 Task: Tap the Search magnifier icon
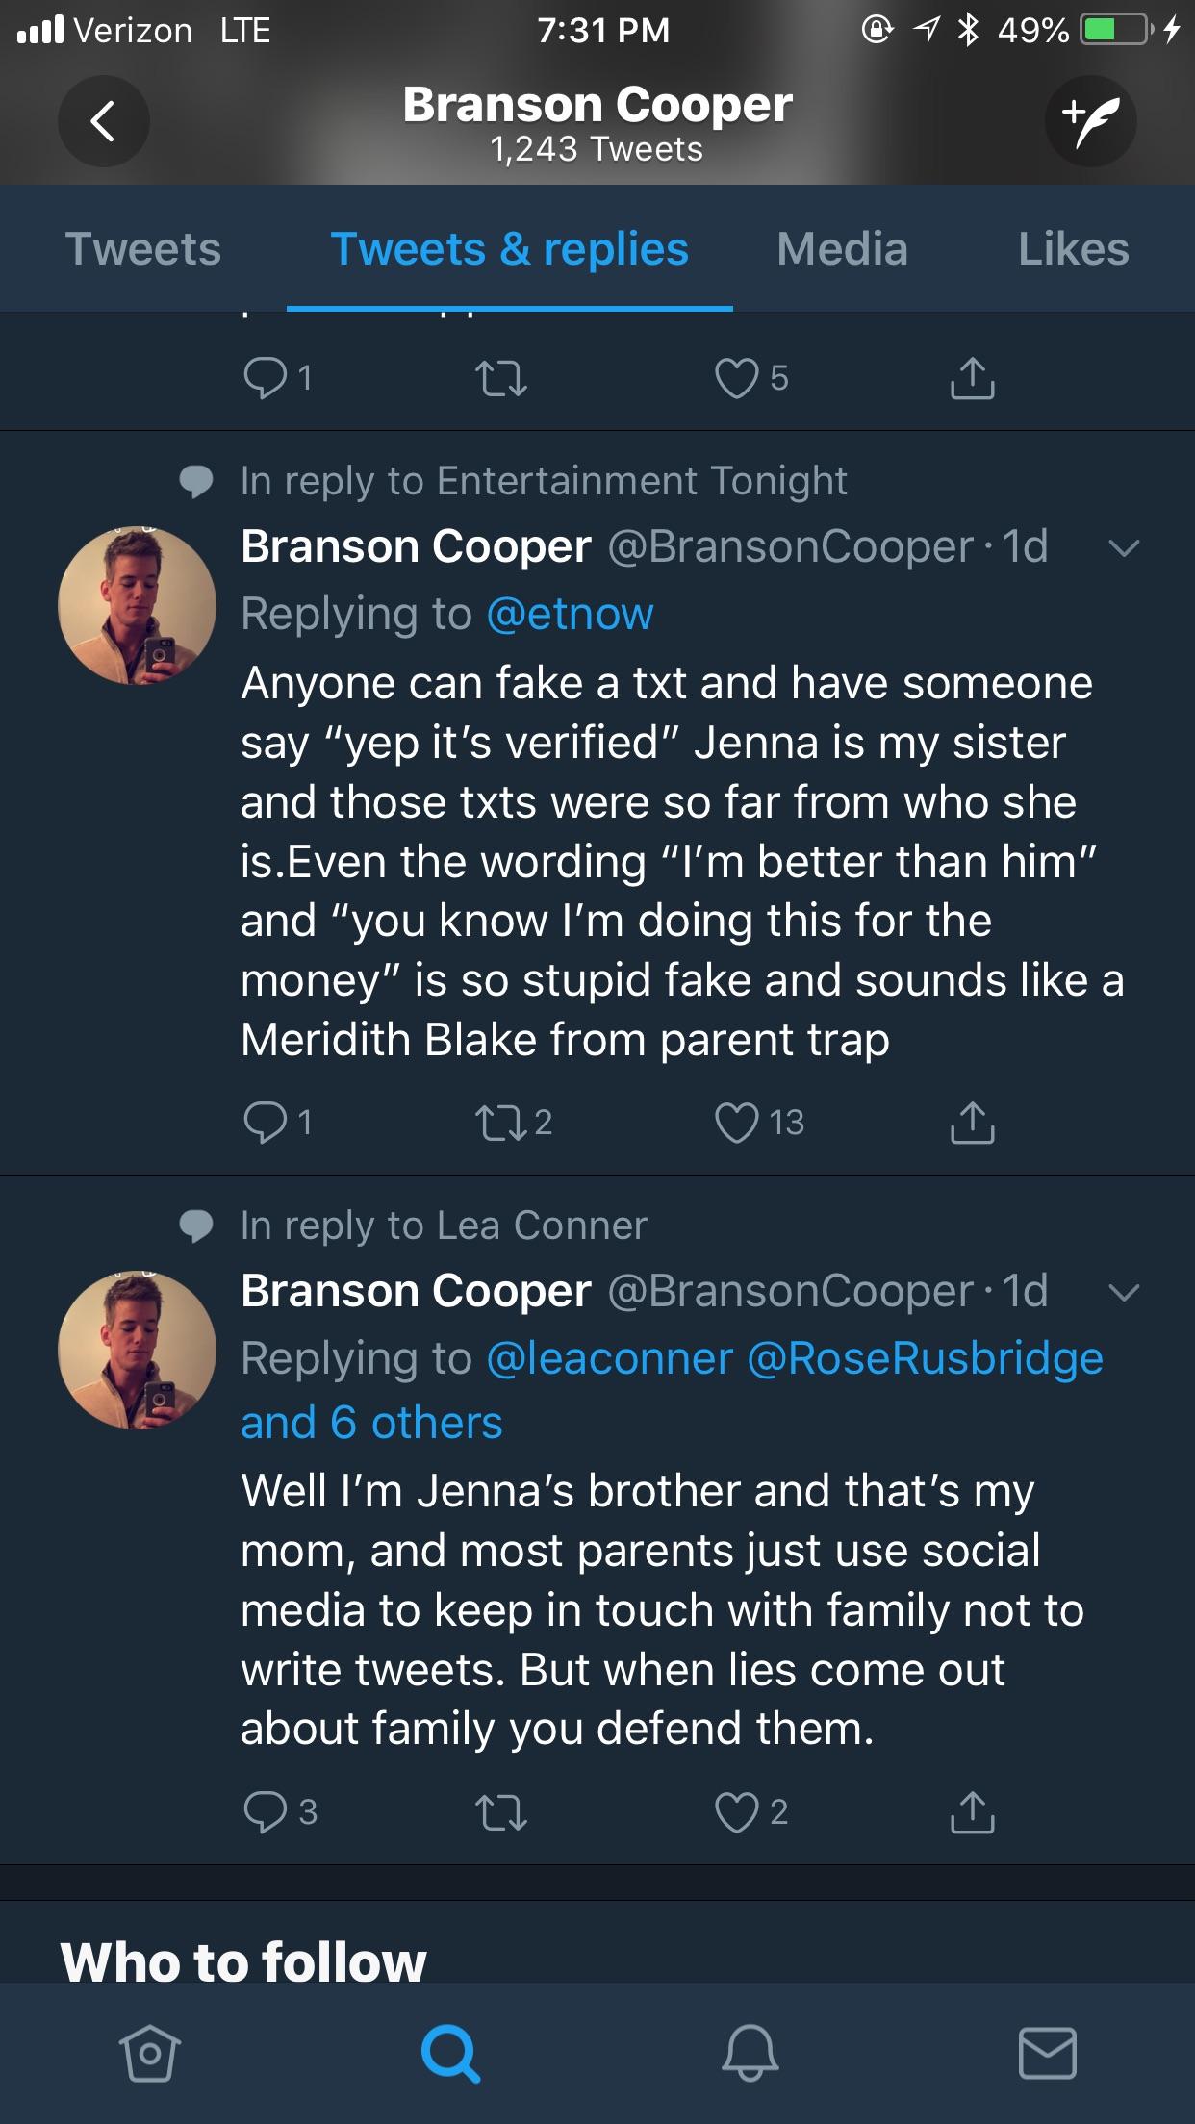pyautogui.click(x=449, y=2053)
